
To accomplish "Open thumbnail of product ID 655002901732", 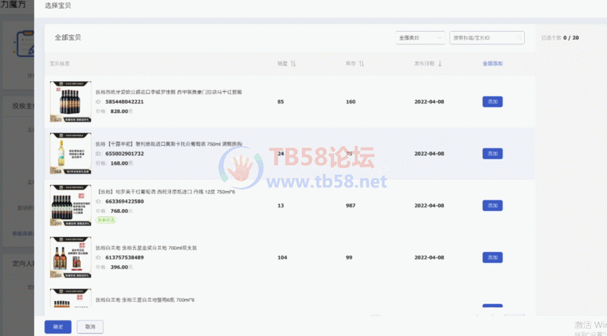I will (71, 154).
